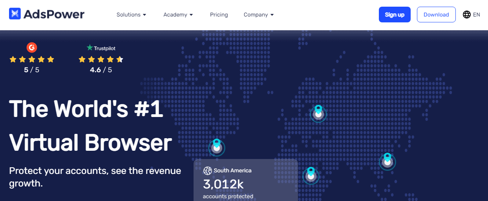Expand the Academy dropdown arrow
488x201 pixels.
pyautogui.click(x=191, y=15)
